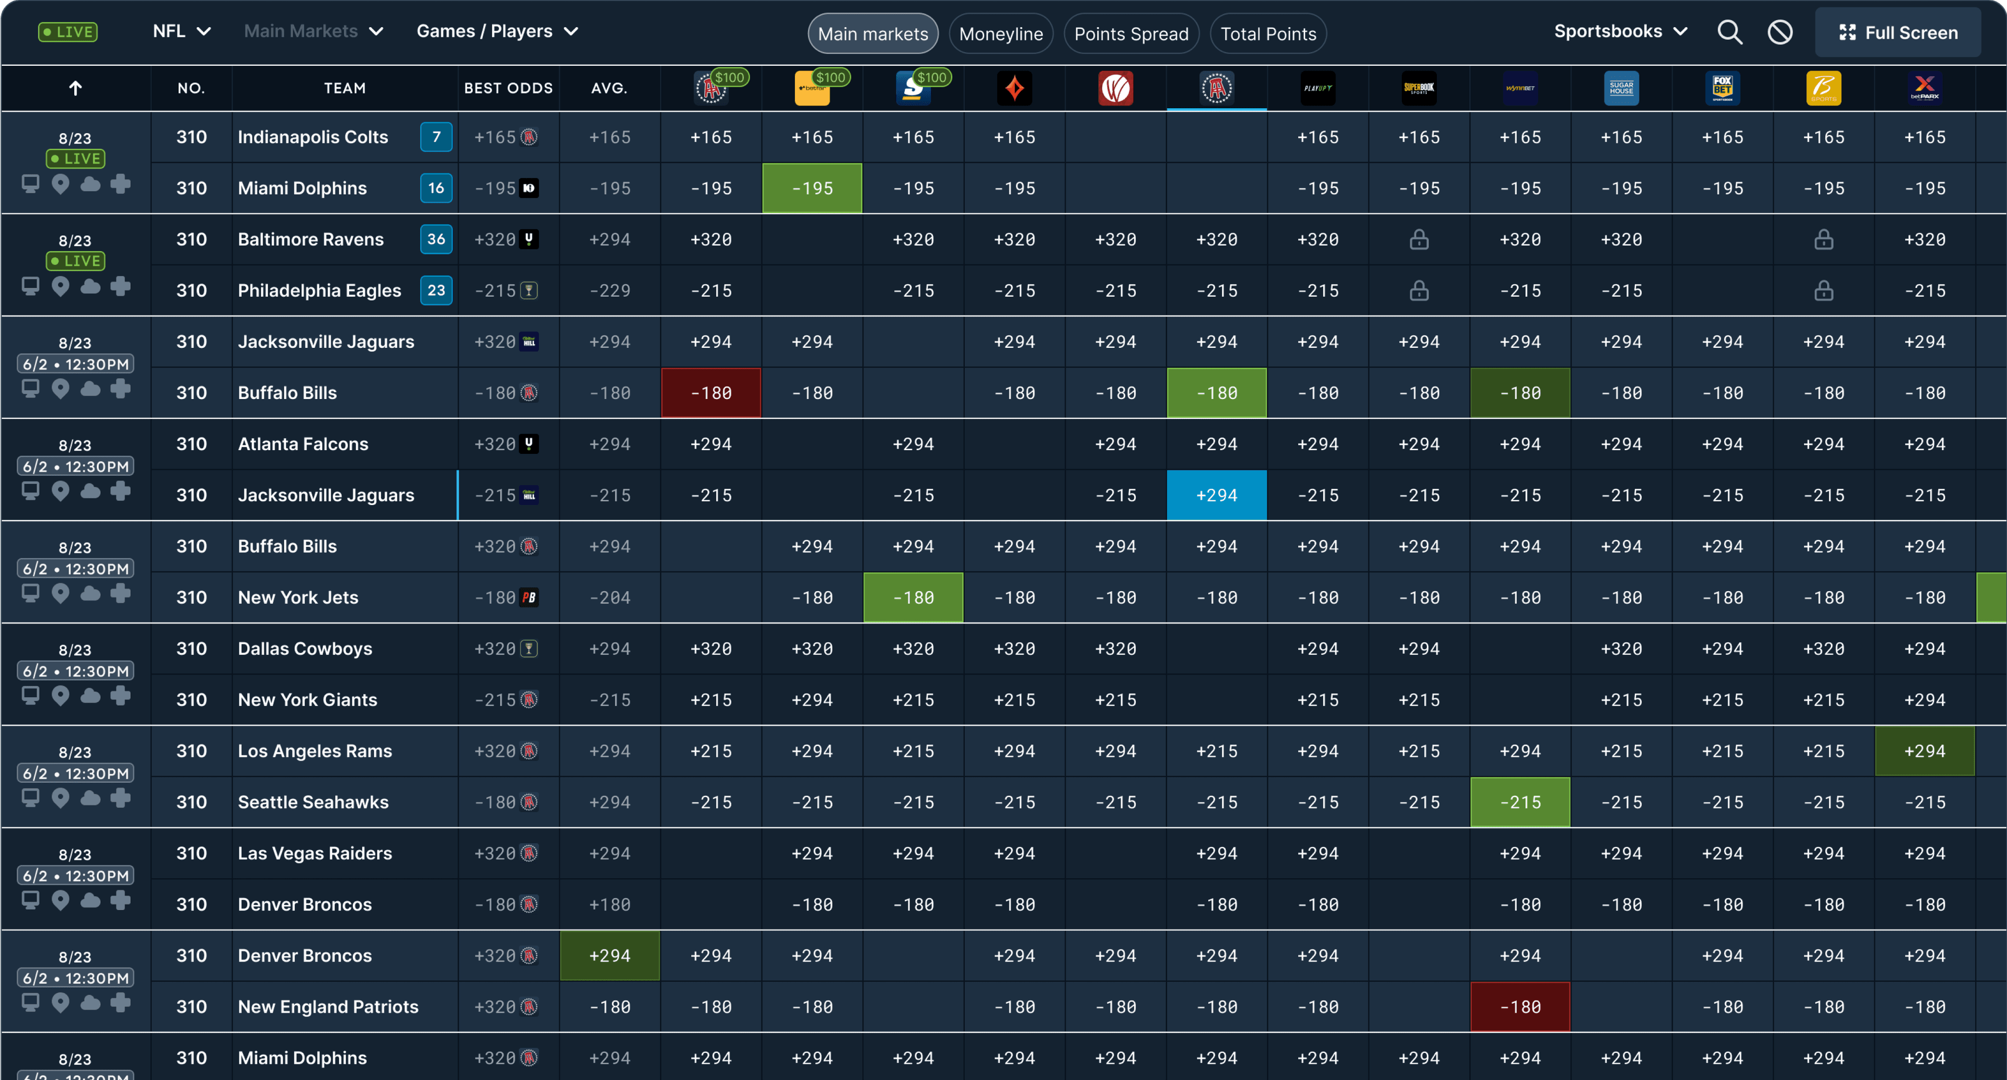Select the red W sportsbook icon
The height and width of the screenshot is (1080, 2007).
[1116, 88]
